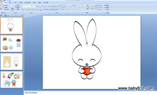Activate the Format Painter brush

pos(6,9)
